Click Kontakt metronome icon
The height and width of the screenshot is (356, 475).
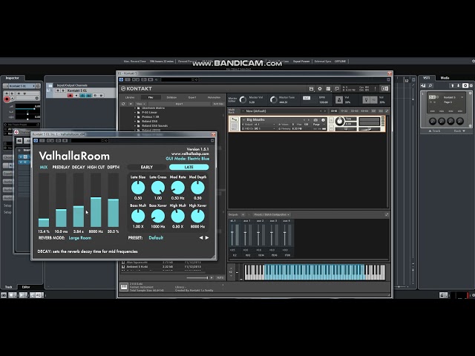pyautogui.click(x=339, y=99)
